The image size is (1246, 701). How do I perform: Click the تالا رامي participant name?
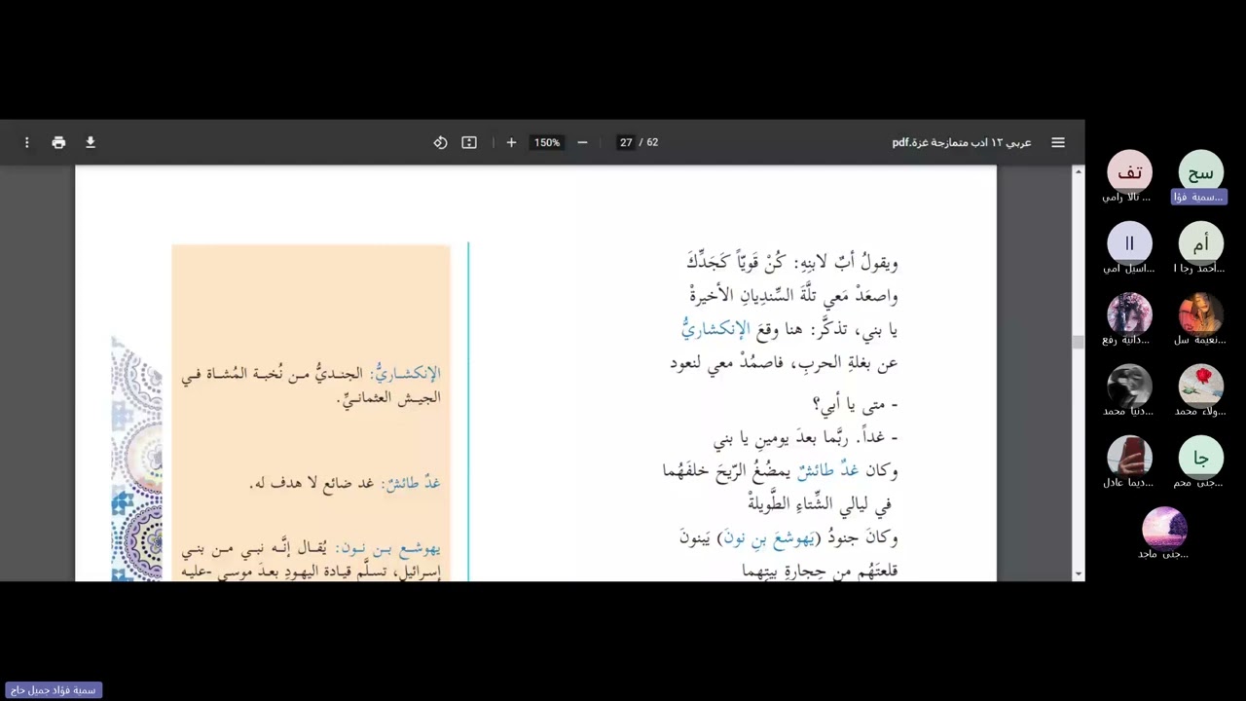pyautogui.click(x=1126, y=197)
